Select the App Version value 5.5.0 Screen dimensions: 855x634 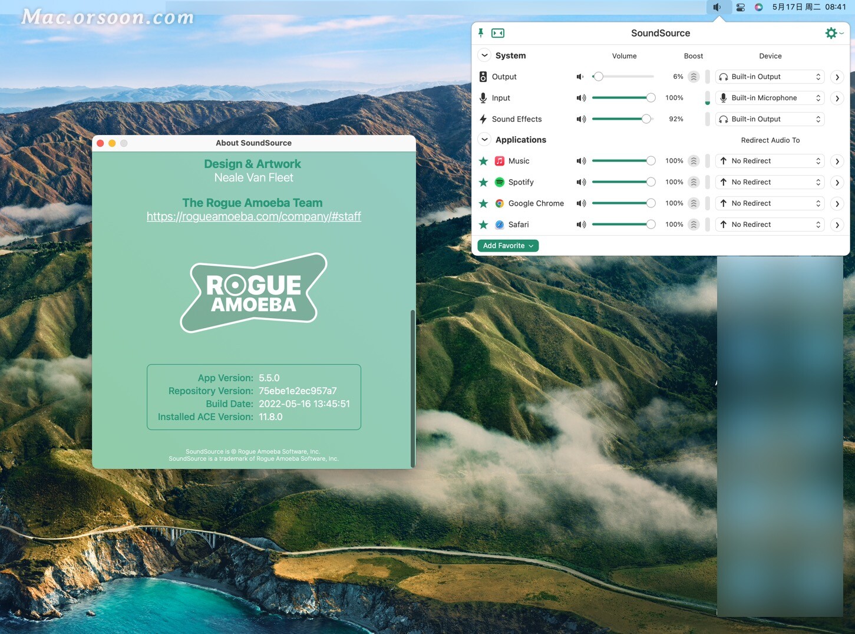click(269, 378)
